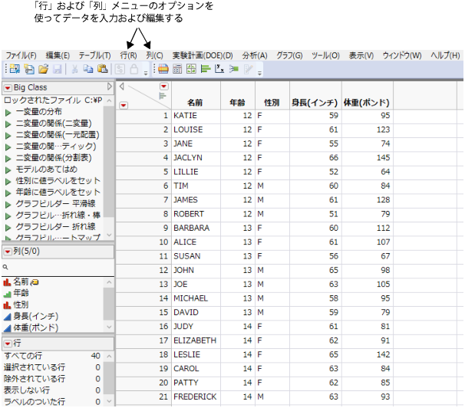The image size is (465, 408).
Task: Open the 行 panel red triangle menu
Action: (8, 343)
